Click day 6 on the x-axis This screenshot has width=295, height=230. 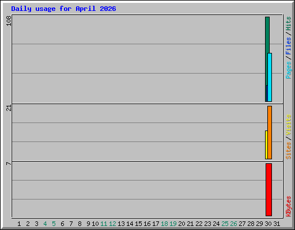coord(62,224)
